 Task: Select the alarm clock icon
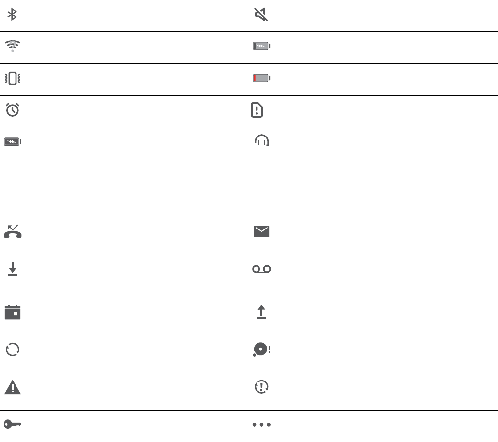coord(13,110)
